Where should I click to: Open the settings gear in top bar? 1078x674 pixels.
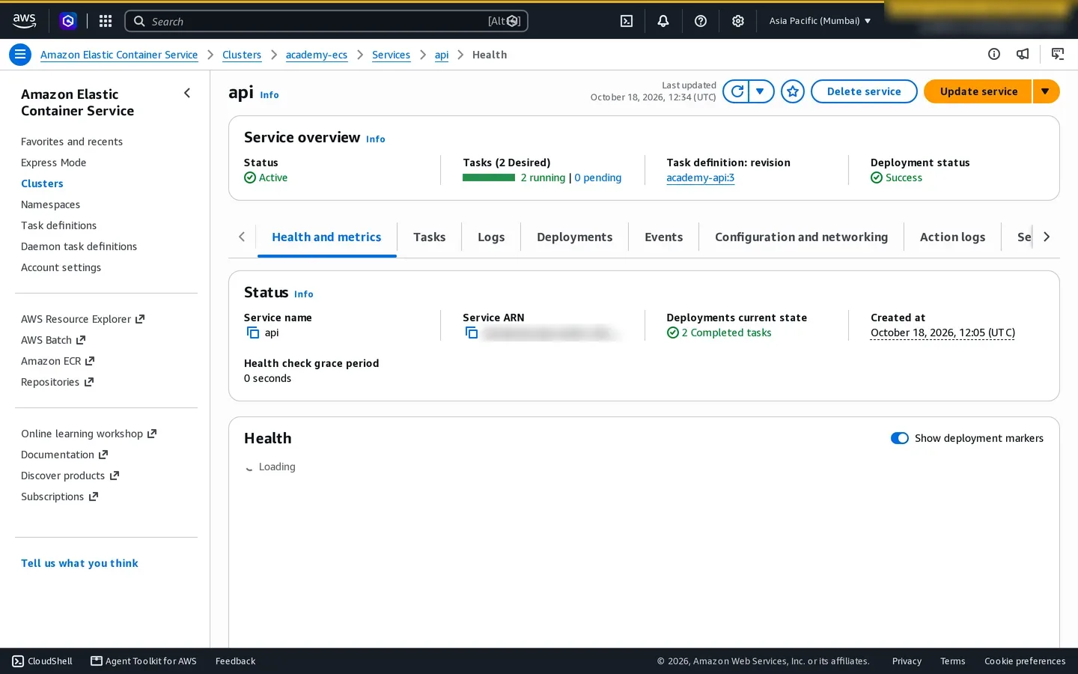tap(738, 21)
